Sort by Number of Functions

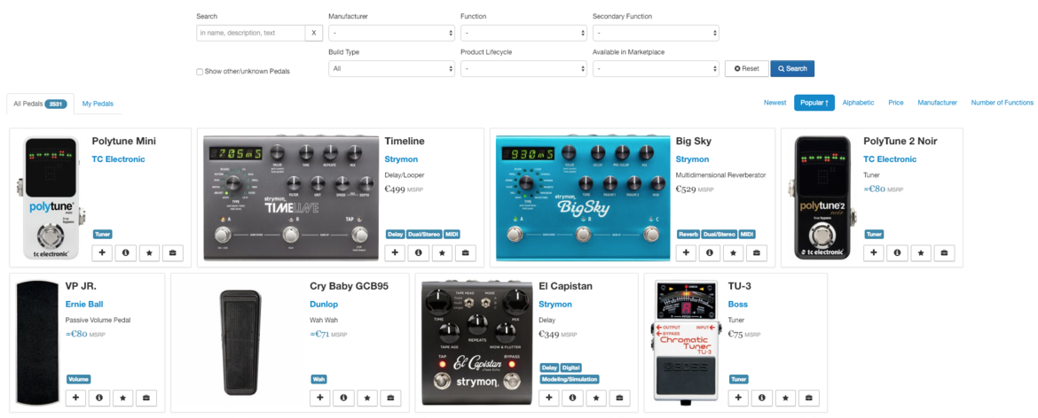coord(1003,103)
